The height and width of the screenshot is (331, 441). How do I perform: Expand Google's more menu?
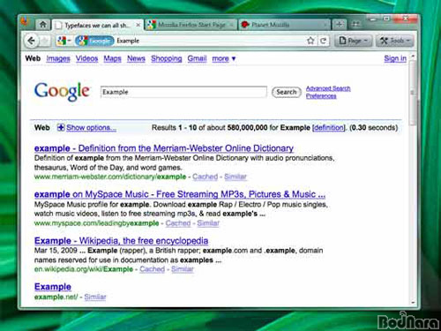pos(224,58)
